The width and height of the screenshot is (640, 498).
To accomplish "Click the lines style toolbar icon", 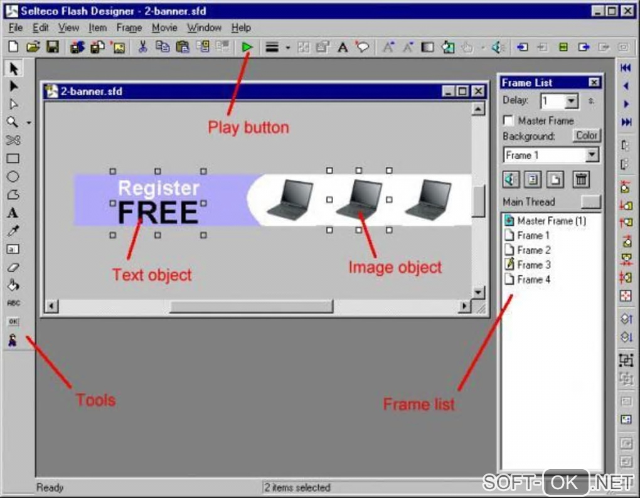I will click(272, 47).
